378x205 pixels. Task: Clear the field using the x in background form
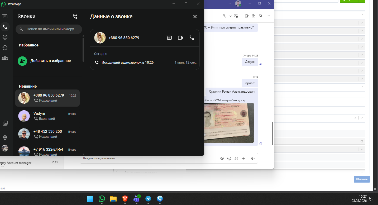coord(355,118)
